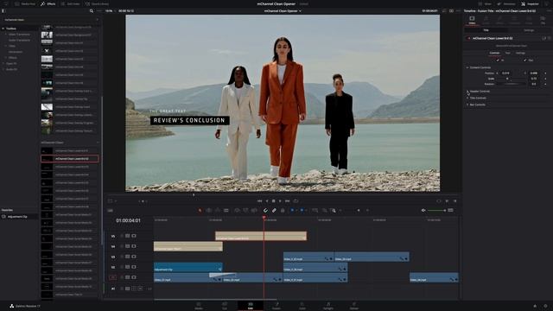Expand Open FX tree item
The height and width of the screenshot is (311, 553).
click(3, 63)
